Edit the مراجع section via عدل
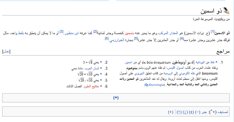 [6, 51]
